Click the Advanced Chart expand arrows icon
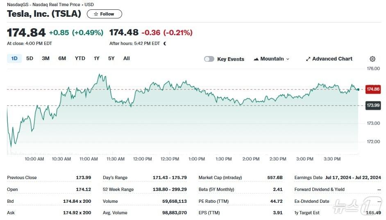The width and height of the screenshot is (386, 220). click(308, 59)
